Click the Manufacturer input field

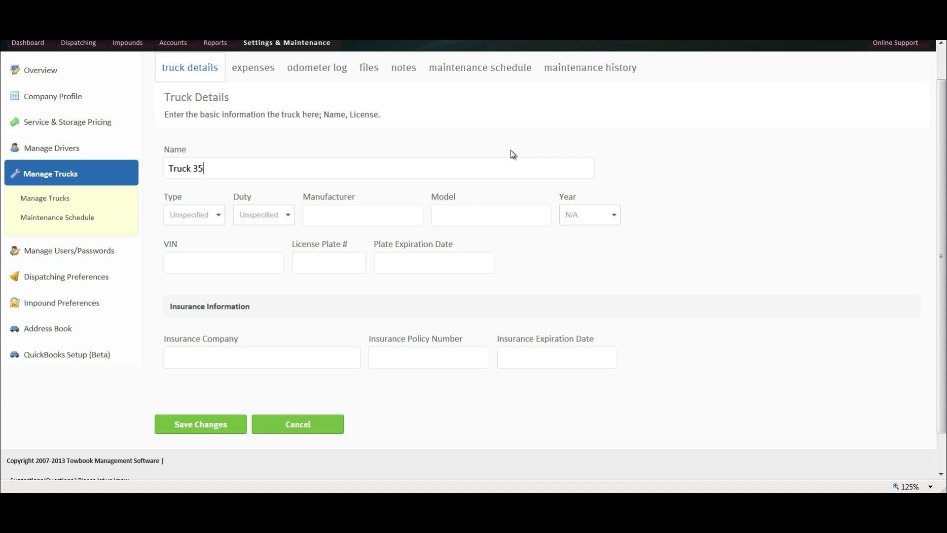click(x=363, y=215)
